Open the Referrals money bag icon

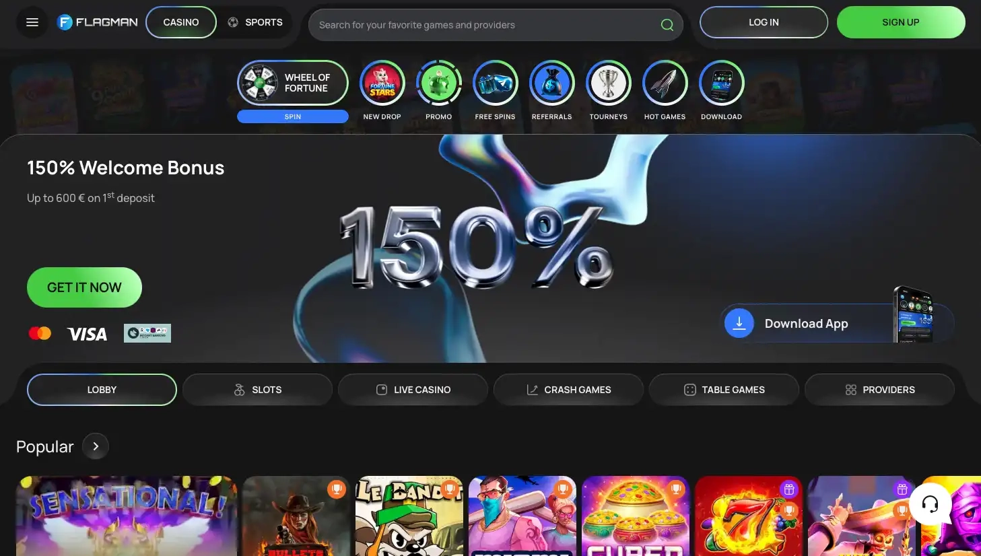(551, 83)
